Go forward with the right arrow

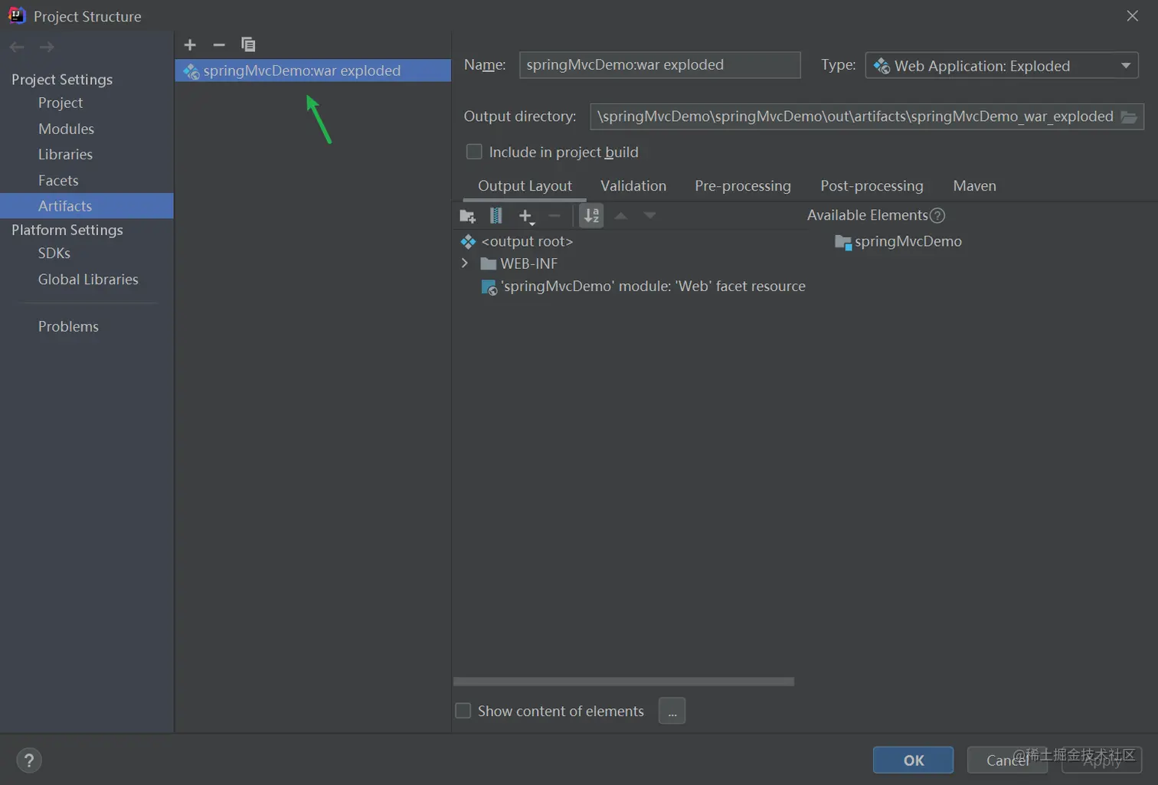[47, 47]
